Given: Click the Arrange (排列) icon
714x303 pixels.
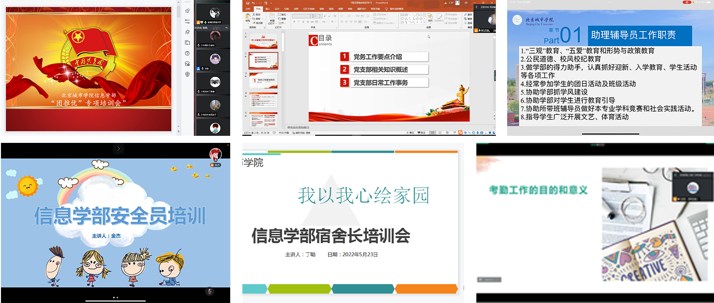Looking at the screenshot, I should (x=430, y=16).
